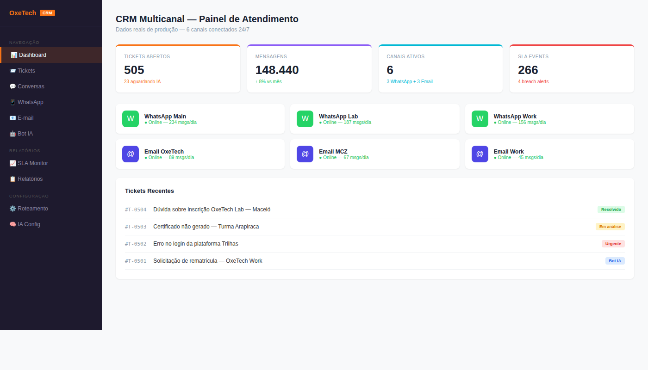Select the Tickets Abertos stat card
The height and width of the screenshot is (370, 648).
click(x=178, y=69)
